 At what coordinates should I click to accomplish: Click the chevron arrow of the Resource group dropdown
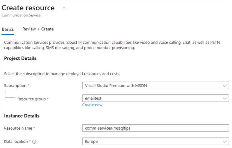224,98
